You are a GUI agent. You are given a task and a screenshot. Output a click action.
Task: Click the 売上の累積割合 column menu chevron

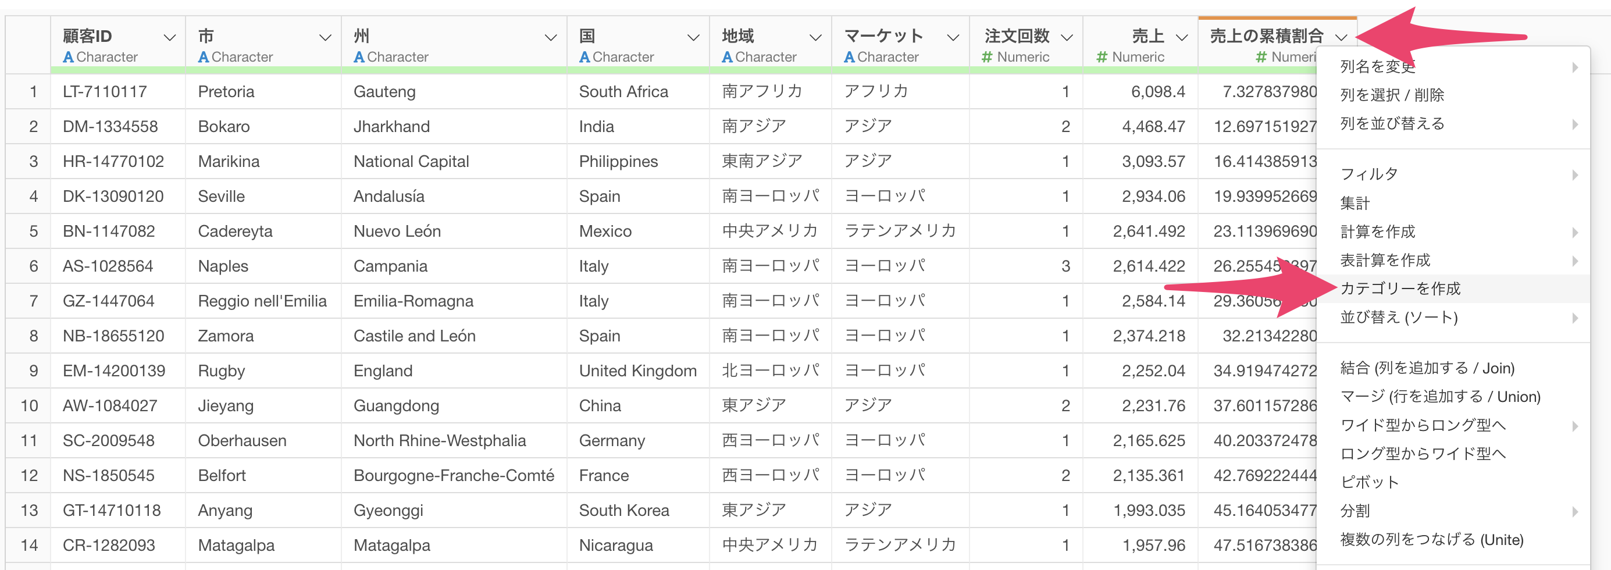(x=1341, y=38)
